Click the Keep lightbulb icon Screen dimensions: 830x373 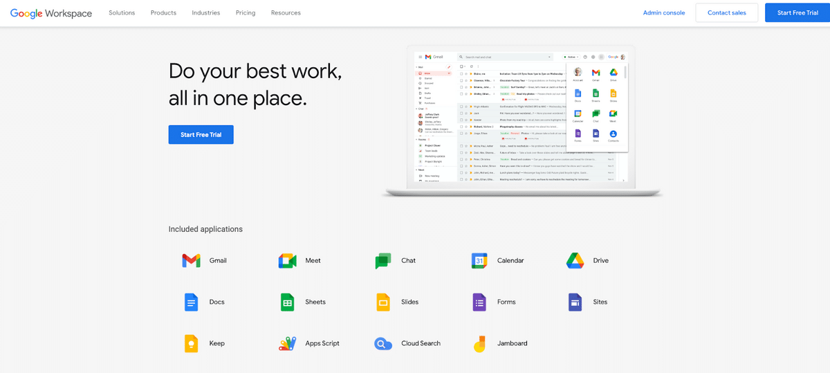click(x=192, y=343)
